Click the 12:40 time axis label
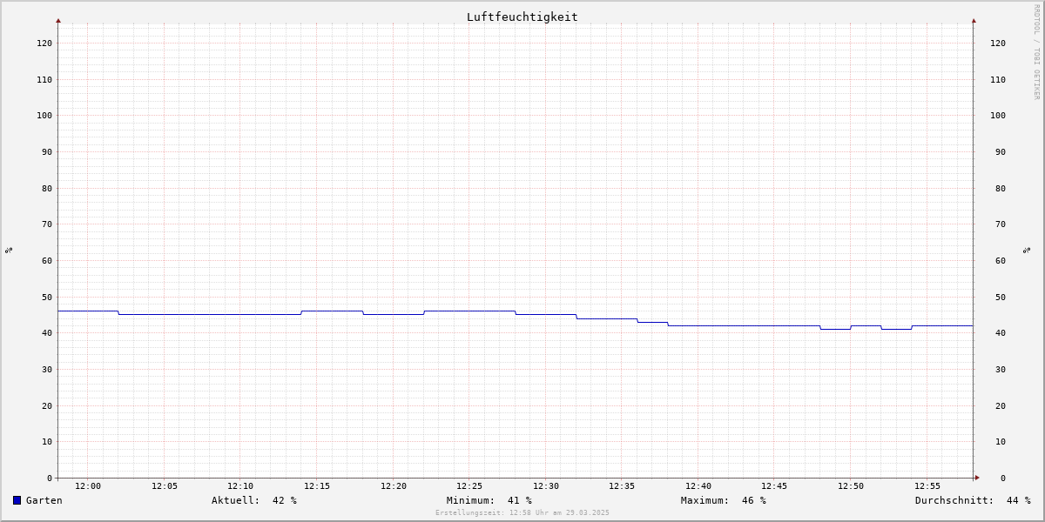 (698, 486)
